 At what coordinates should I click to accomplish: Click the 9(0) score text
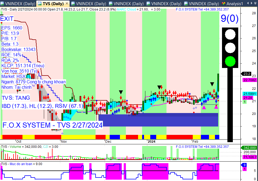tap(229, 18)
